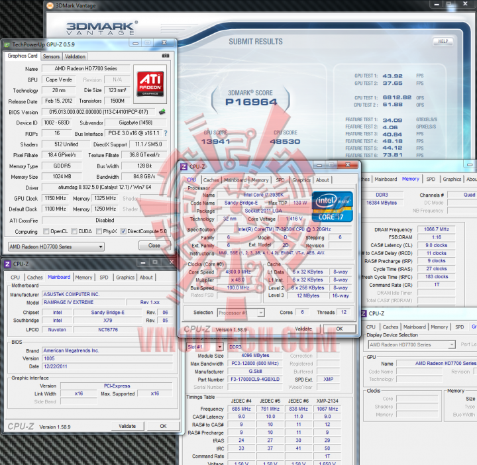This screenshot has height=465, width=477.
Task: Open the Graphics tab in Mainboard CPU-Z window
Action: click(125, 278)
